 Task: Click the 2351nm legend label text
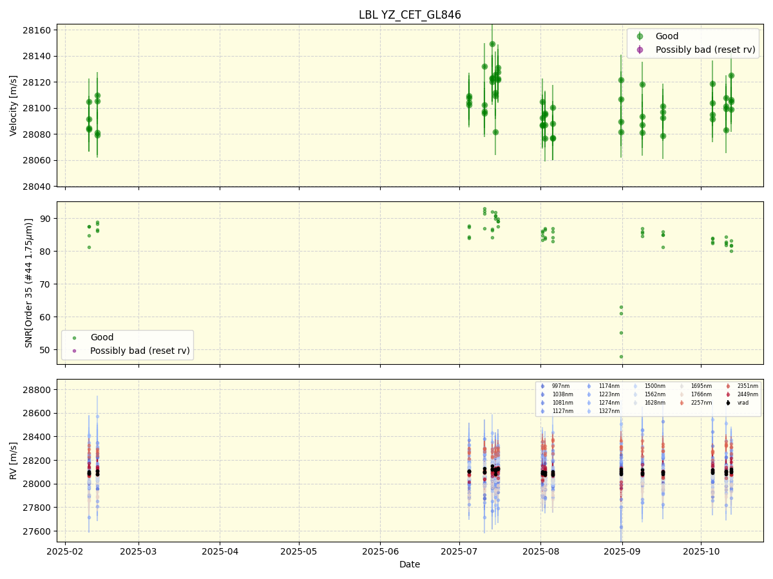747,386
